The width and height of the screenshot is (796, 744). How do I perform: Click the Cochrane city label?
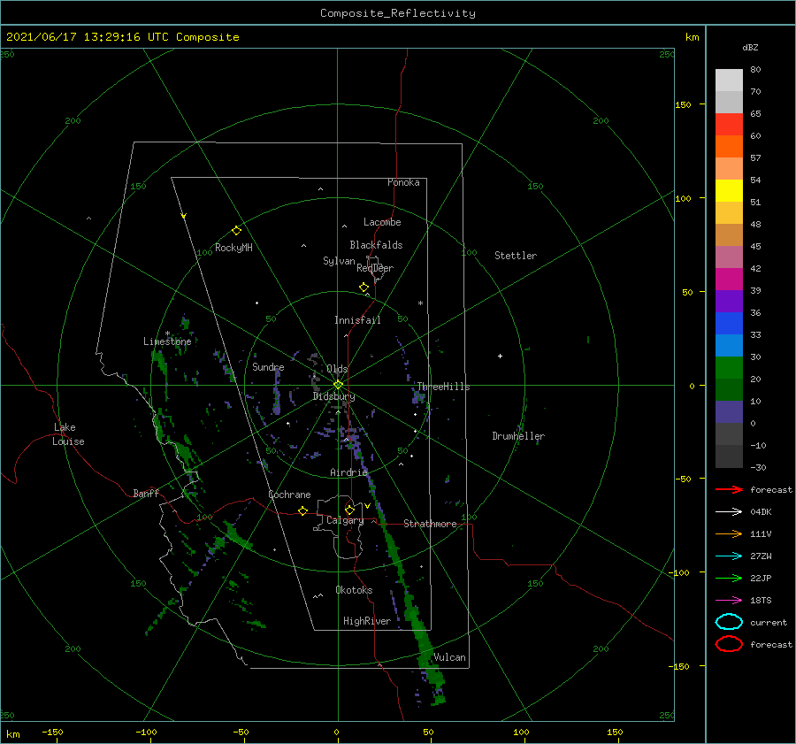click(289, 495)
